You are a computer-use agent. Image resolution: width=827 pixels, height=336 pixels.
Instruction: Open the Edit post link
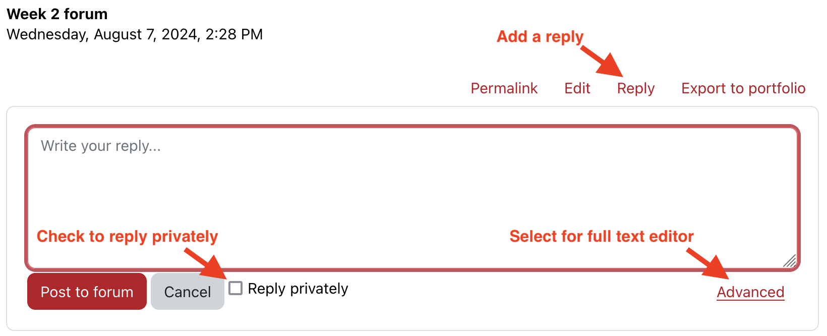pos(577,88)
